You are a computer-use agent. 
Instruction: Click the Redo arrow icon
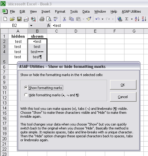coord(108,19)
